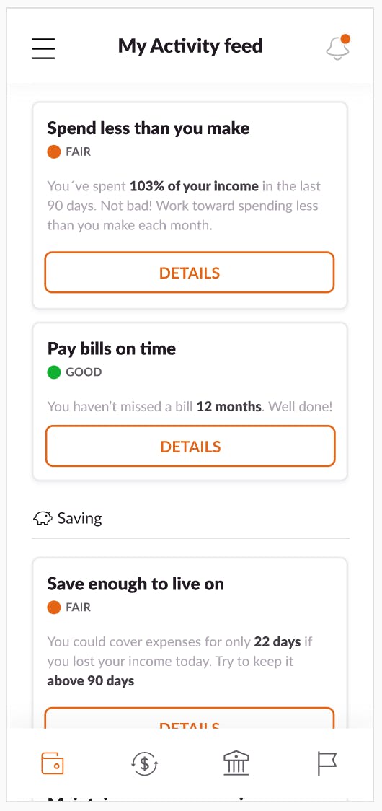This screenshot has width=382, height=811.
Task: Tap the 103% of your income text
Action: [x=194, y=186]
